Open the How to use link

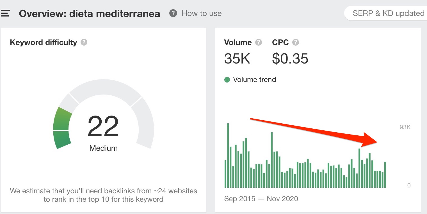tap(202, 13)
